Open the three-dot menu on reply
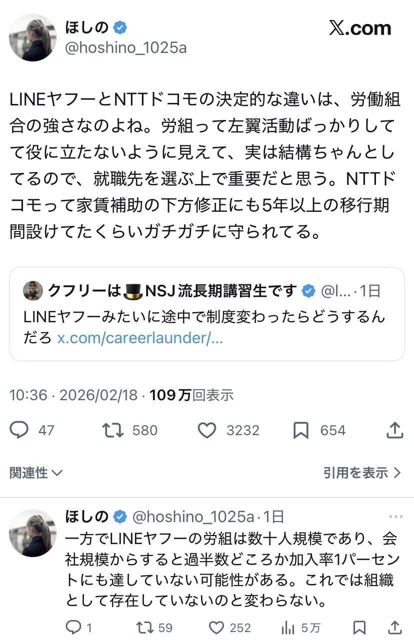The width and height of the screenshot is (414, 640). click(x=395, y=517)
